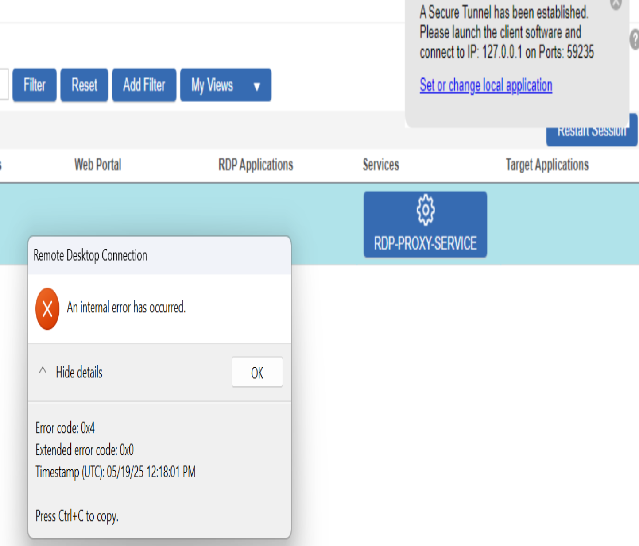The image size is (639, 546).
Task: Click the 'Extended error code: 0x0' text
Action: tap(85, 450)
